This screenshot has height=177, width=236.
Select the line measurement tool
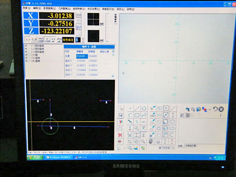pos(137,108)
